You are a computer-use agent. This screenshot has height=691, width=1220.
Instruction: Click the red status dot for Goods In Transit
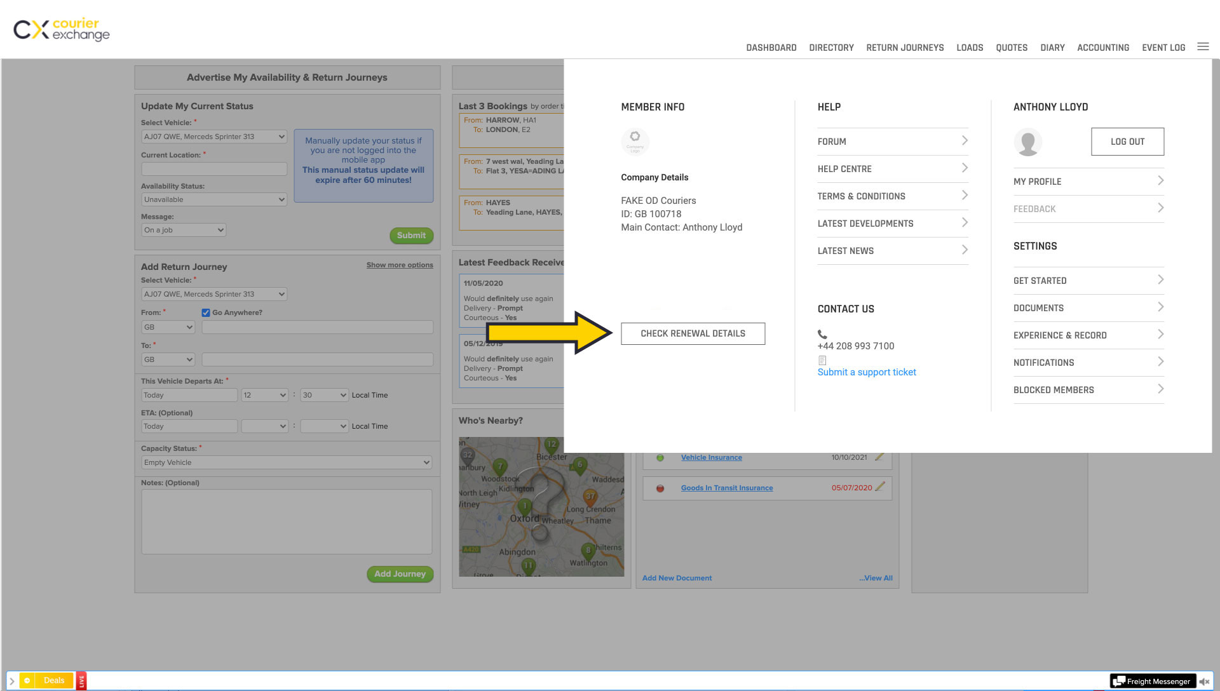660,488
